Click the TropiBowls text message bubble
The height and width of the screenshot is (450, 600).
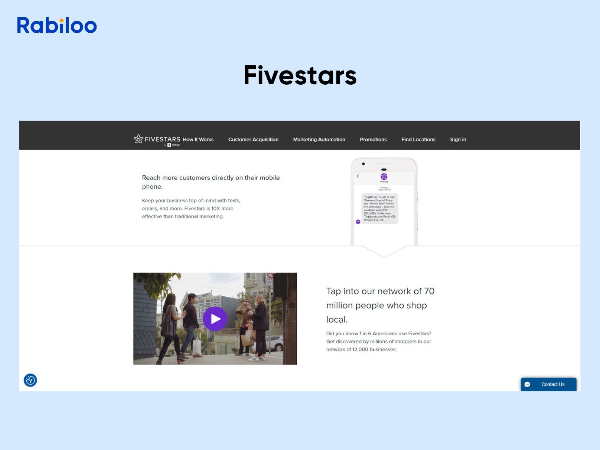point(380,208)
